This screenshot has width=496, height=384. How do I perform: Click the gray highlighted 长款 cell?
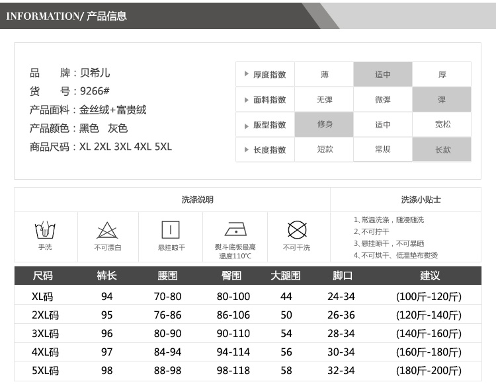442,150
